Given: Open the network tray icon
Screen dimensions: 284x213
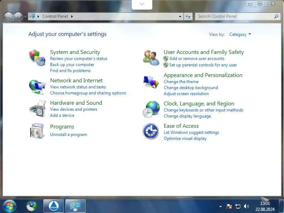Looking at the screenshot, I should [237, 206].
